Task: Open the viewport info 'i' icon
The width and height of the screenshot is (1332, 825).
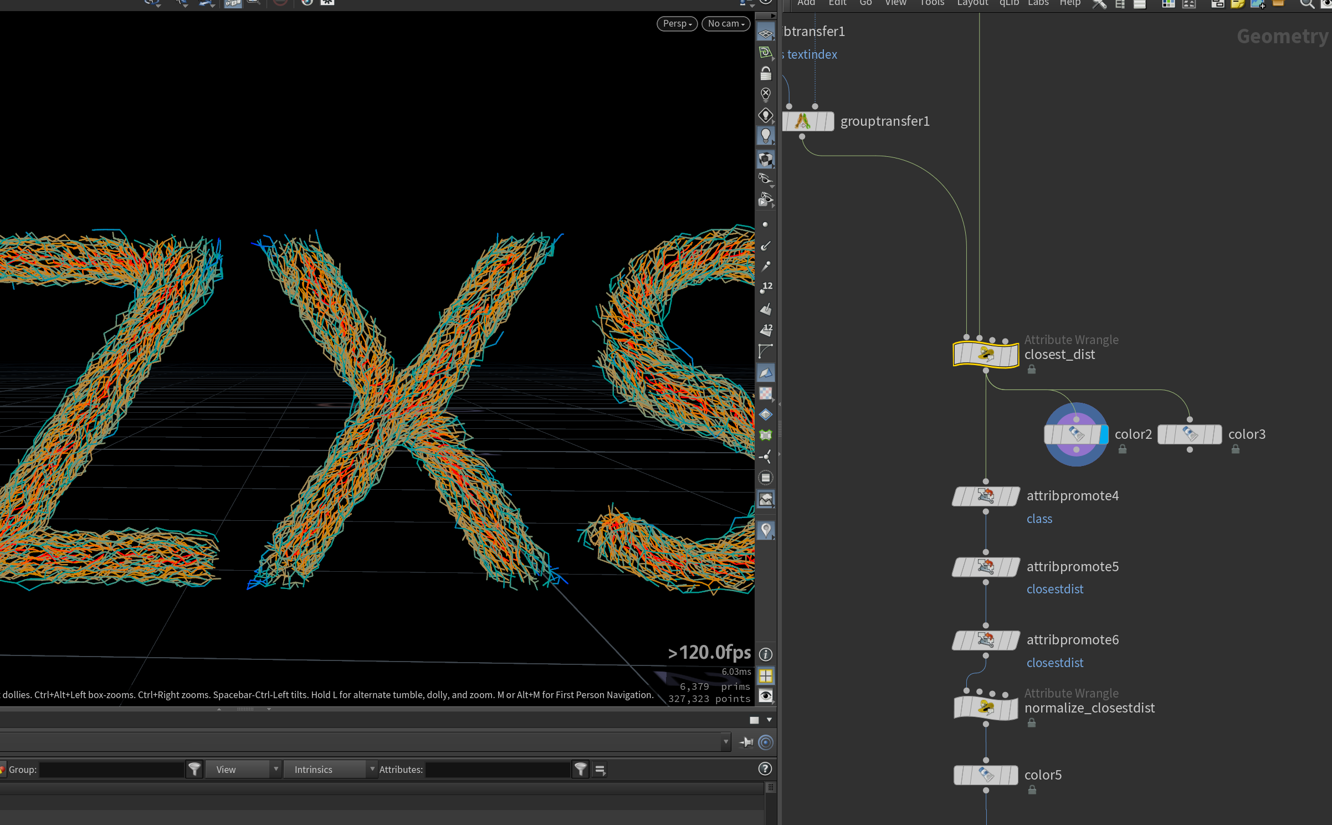Action: click(766, 654)
